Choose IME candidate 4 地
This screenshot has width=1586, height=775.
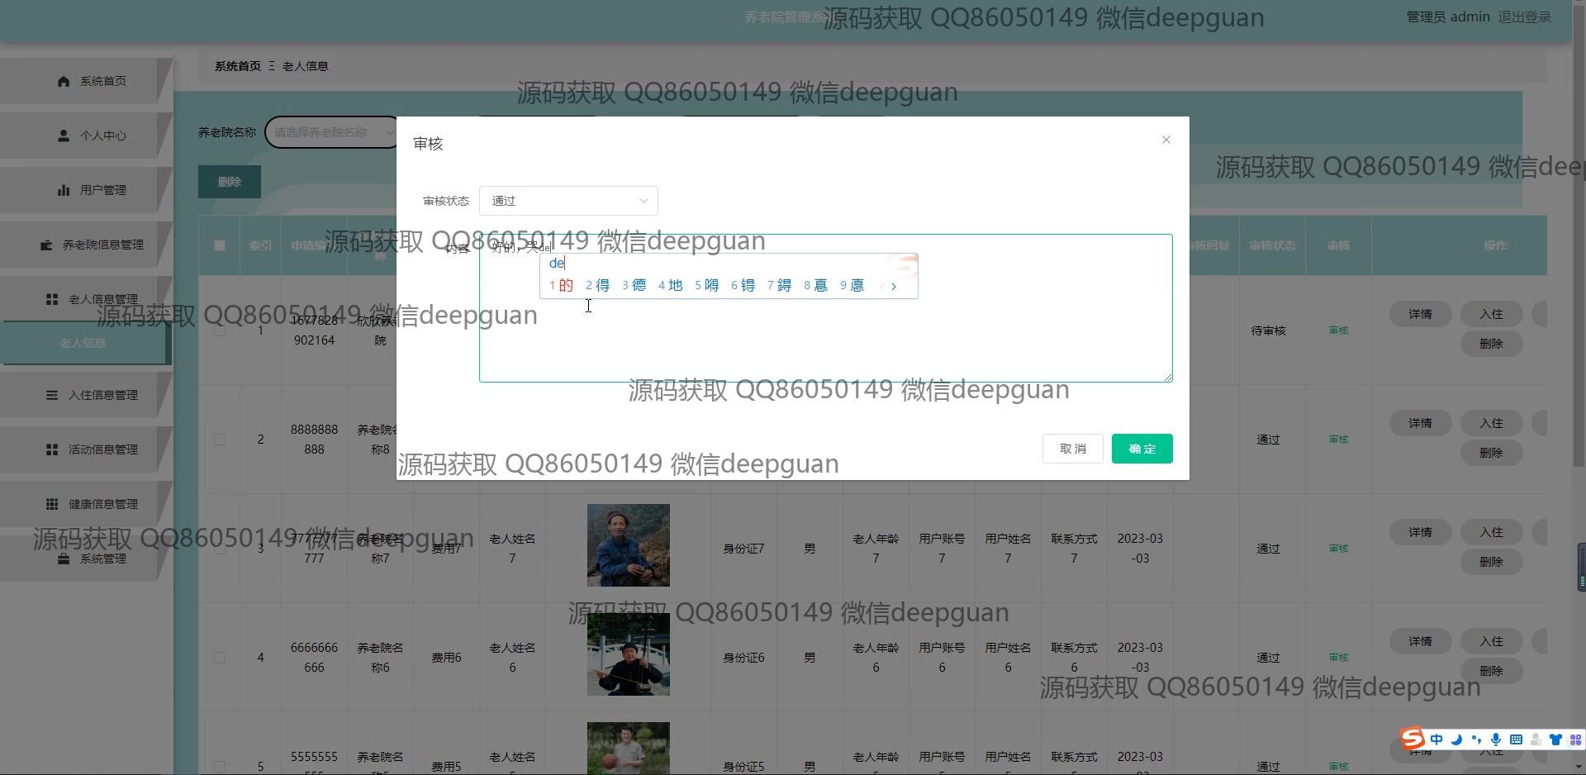point(670,285)
